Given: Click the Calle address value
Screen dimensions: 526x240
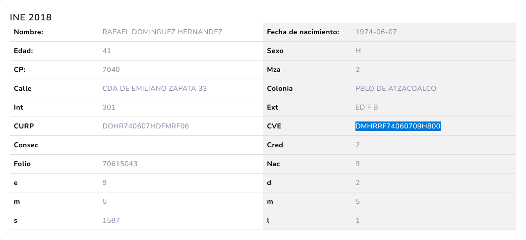Looking at the screenshot, I should click(154, 89).
